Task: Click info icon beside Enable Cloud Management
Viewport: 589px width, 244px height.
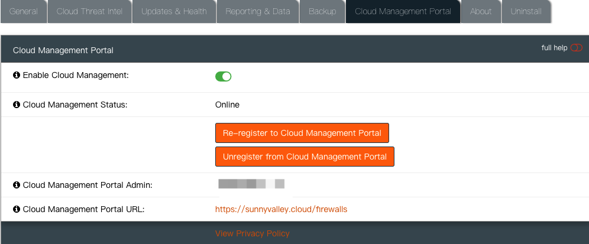Action: tap(17, 76)
